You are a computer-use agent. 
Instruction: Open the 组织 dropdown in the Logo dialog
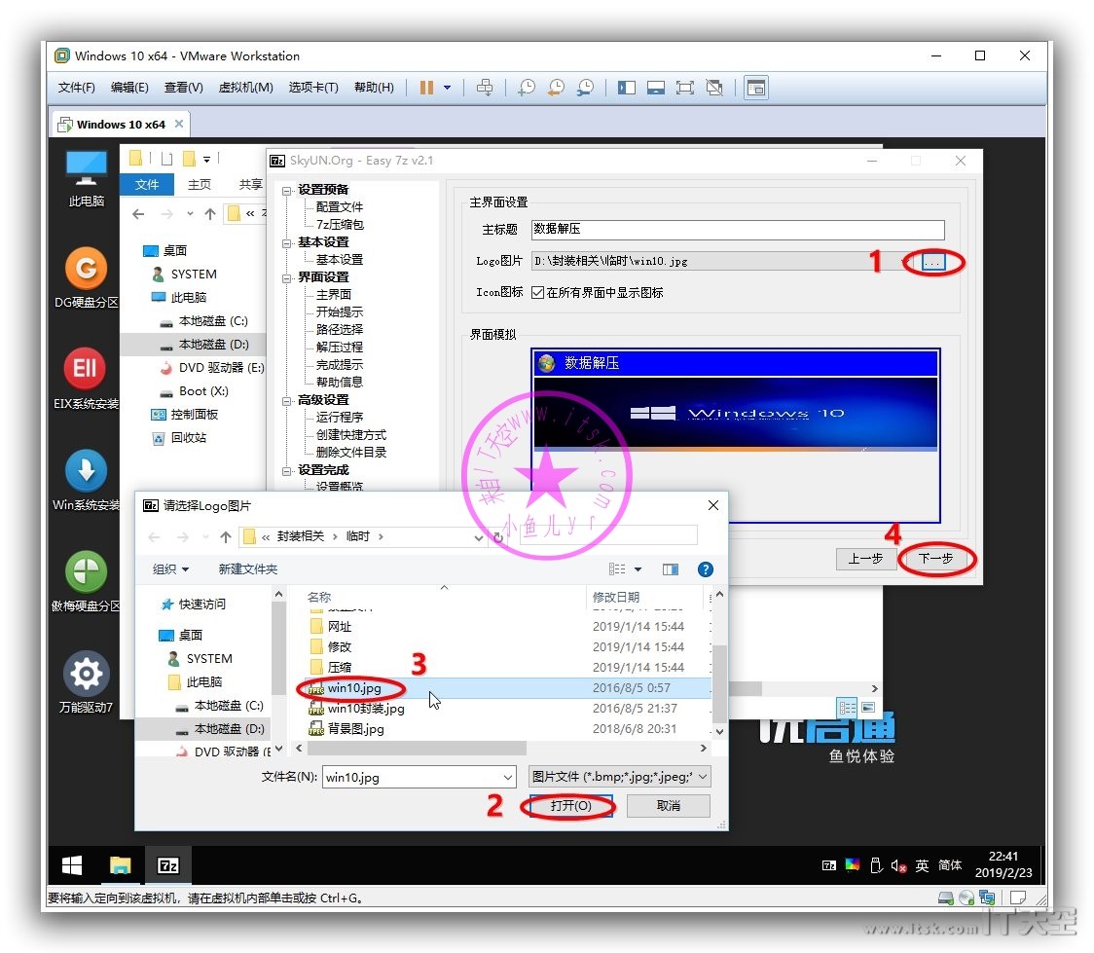click(171, 569)
